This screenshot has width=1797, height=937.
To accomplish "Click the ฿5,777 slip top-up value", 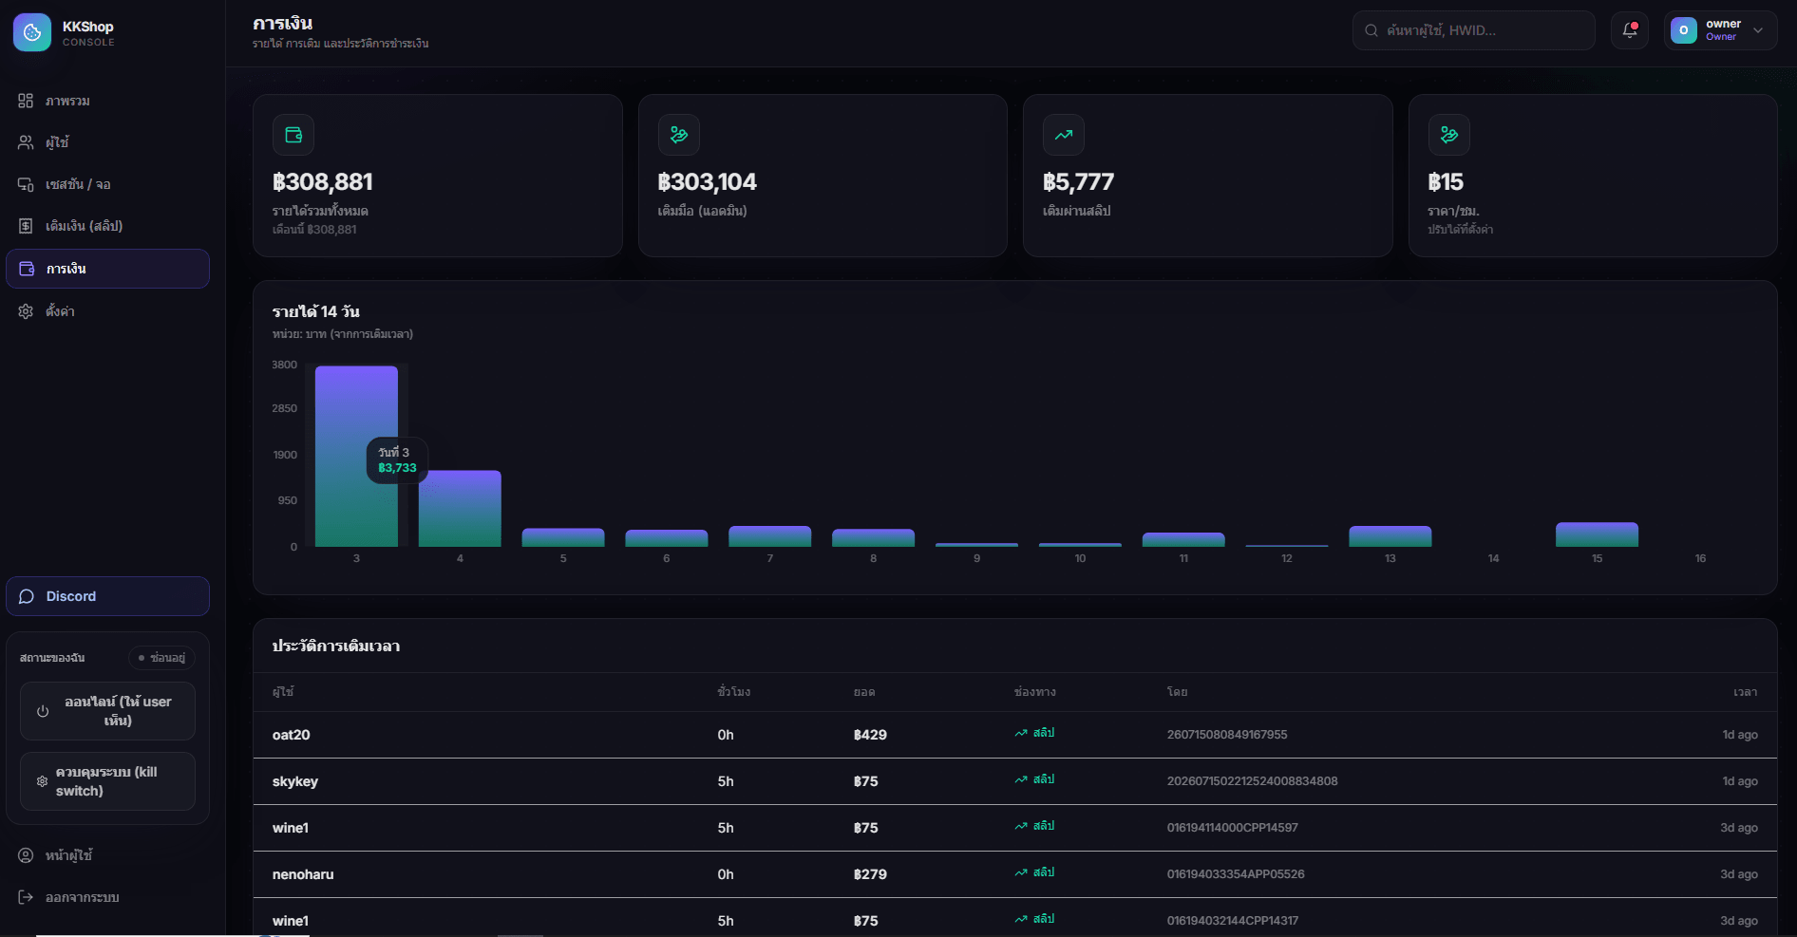I will tap(1078, 182).
